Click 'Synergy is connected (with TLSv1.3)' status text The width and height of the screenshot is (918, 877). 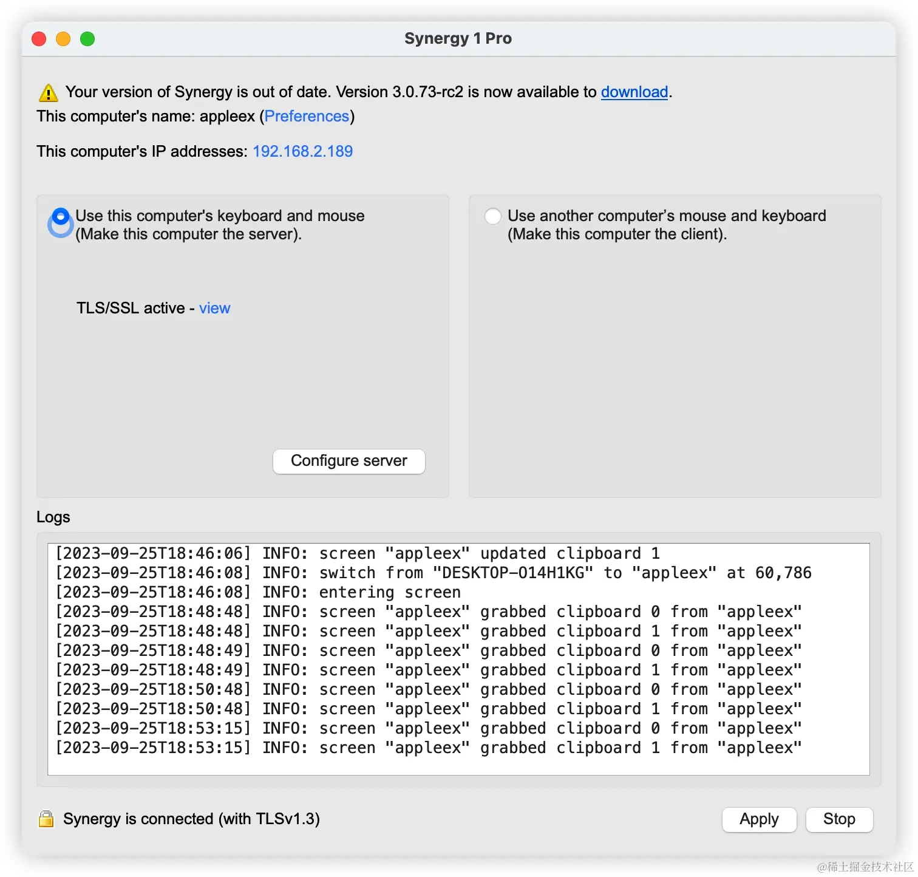(x=191, y=819)
